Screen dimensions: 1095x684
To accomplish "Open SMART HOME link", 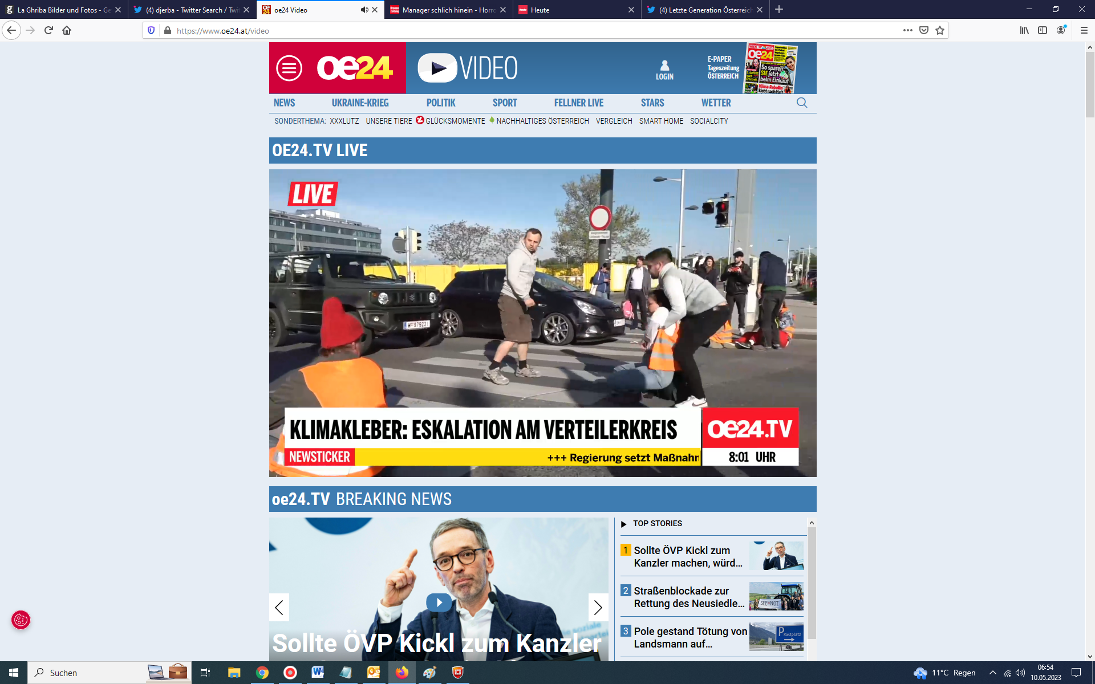I will [661, 121].
